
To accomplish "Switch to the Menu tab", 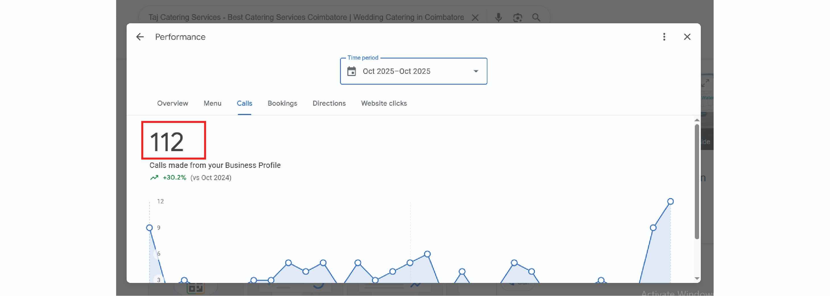I will (x=212, y=103).
